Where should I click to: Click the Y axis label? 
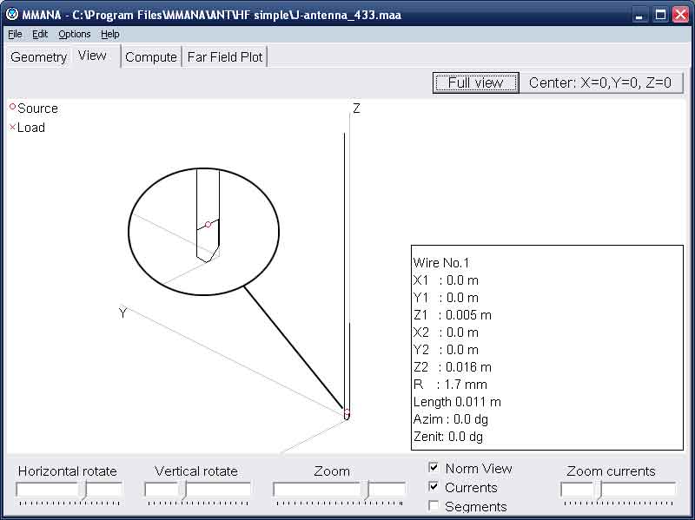(x=122, y=313)
